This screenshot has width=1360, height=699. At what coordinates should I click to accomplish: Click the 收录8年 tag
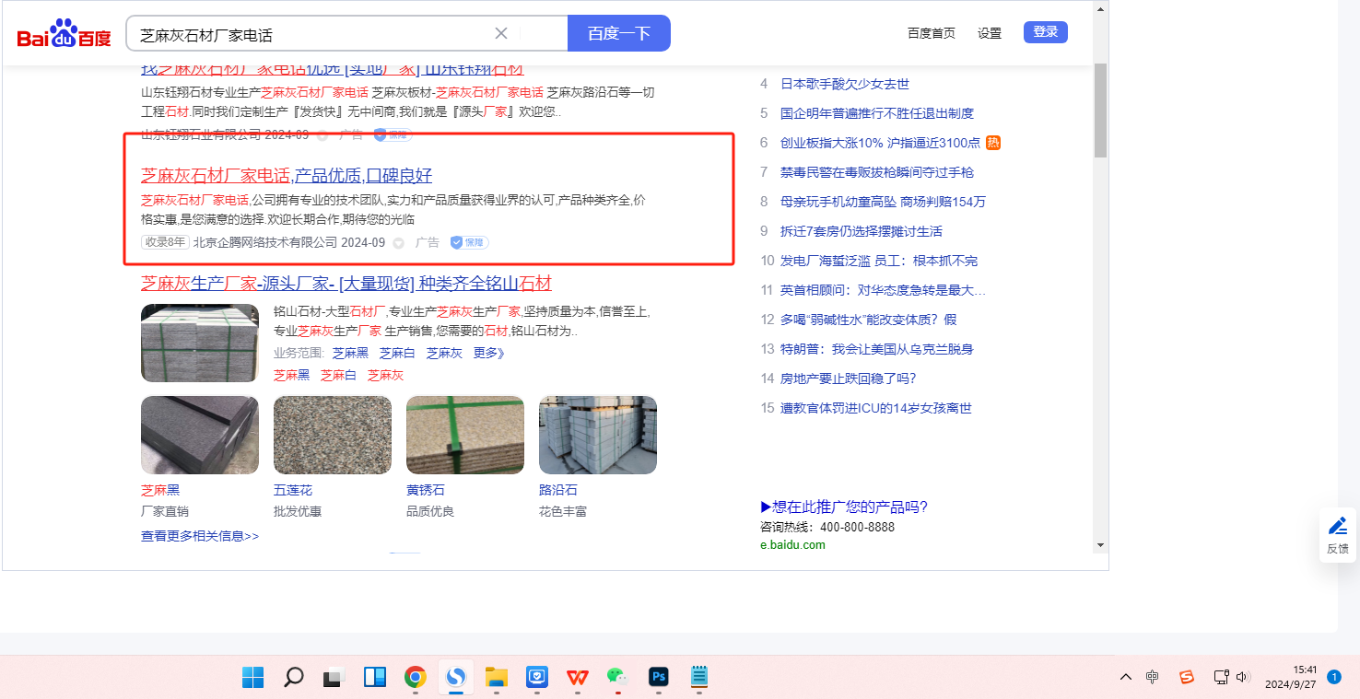pyautogui.click(x=165, y=242)
